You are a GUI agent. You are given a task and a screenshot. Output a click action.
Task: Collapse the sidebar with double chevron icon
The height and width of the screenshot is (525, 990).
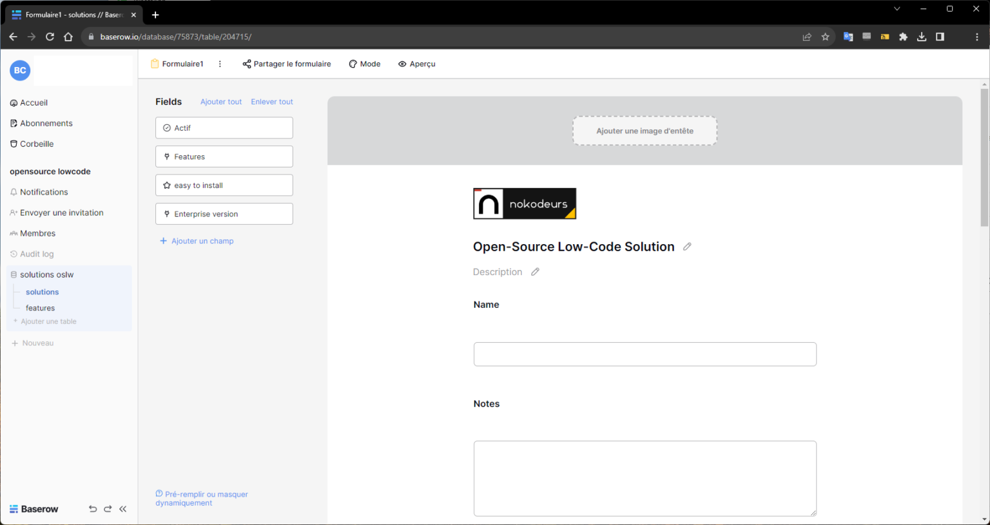(123, 509)
